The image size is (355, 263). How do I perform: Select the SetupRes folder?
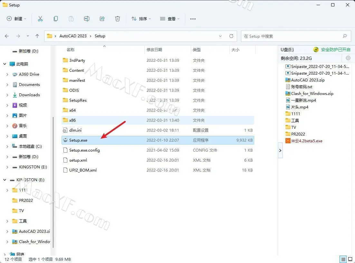click(x=158, y=100)
